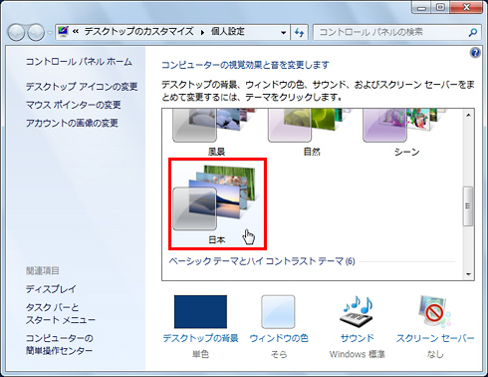Click the サウンド text link

click(358, 338)
